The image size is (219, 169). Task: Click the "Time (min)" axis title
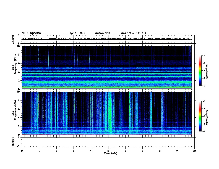coord(111,153)
